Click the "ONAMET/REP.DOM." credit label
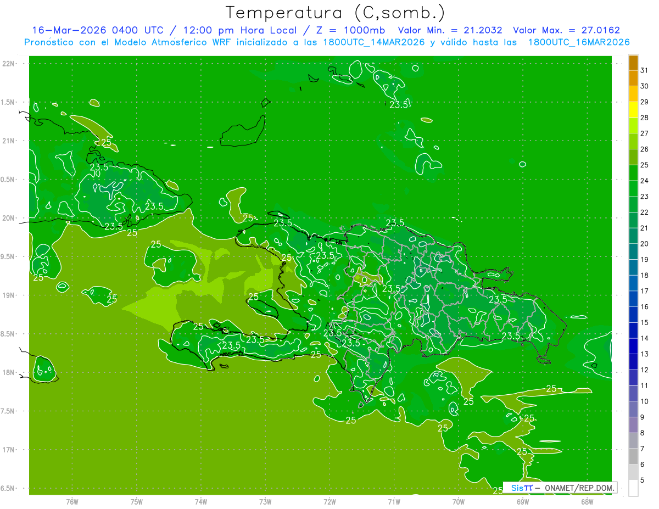This screenshot has height=509, width=659. tap(580, 488)
